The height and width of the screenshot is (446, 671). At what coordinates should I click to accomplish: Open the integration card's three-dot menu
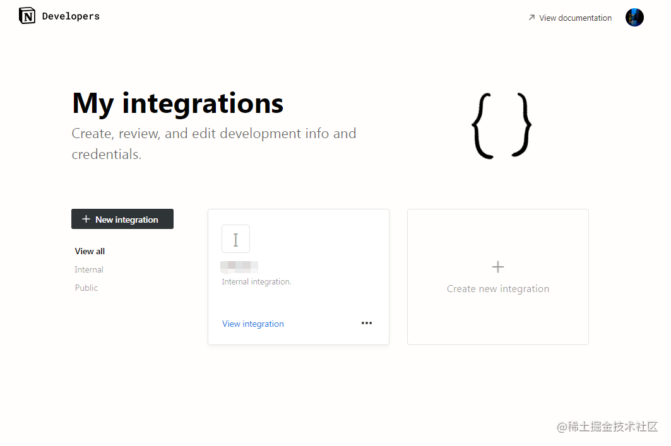pos(367,323)
